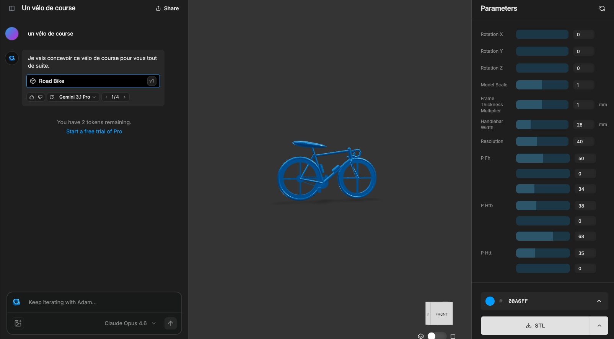Select the square flat-view icon
The width and height of the screenshot is (614, 339).
pyautogui.click(x=453, y=336)
